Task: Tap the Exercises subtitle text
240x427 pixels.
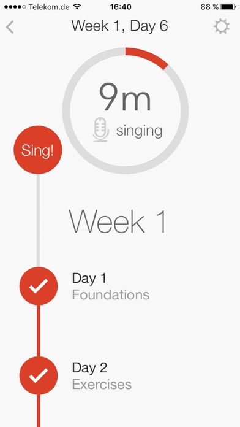Action: pos(102,385)
